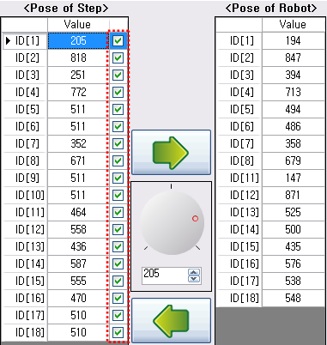Click the 205 value input field
327x345 pixels.
pos(165,275)
